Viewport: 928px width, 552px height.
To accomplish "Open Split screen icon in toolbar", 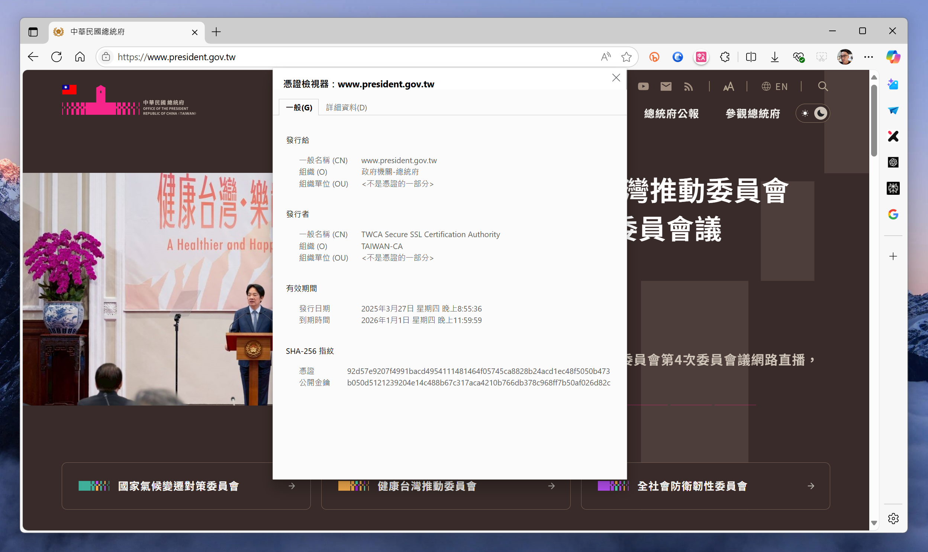I will pos(751,57).
